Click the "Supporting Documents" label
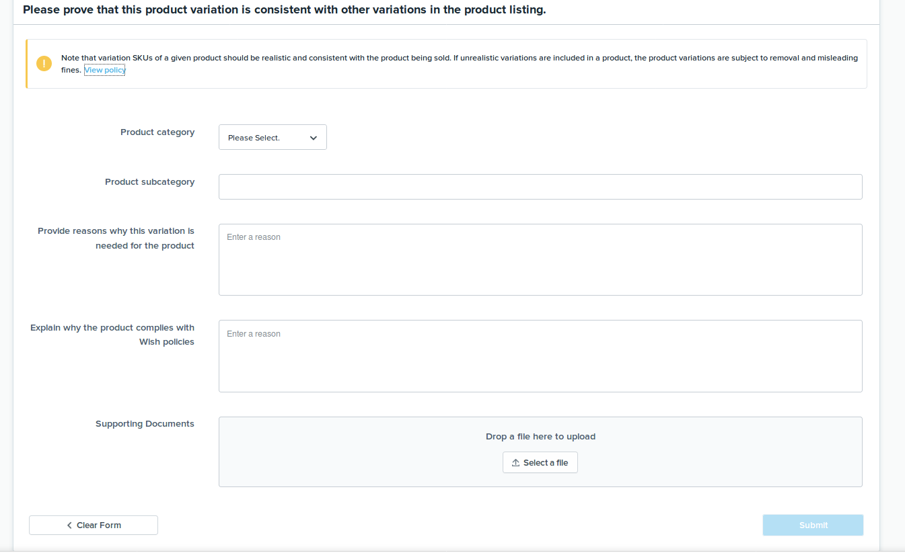The height and width of the screenshot is (553, 905). (x=145, y=424)
